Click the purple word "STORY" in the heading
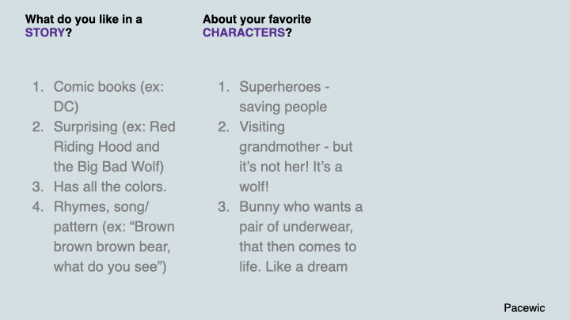The image size is (570, 320). pos(45,33)
